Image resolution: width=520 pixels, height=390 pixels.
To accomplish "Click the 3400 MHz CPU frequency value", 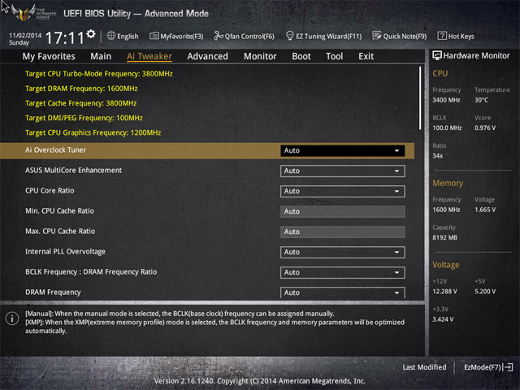I will click(446, 100).
